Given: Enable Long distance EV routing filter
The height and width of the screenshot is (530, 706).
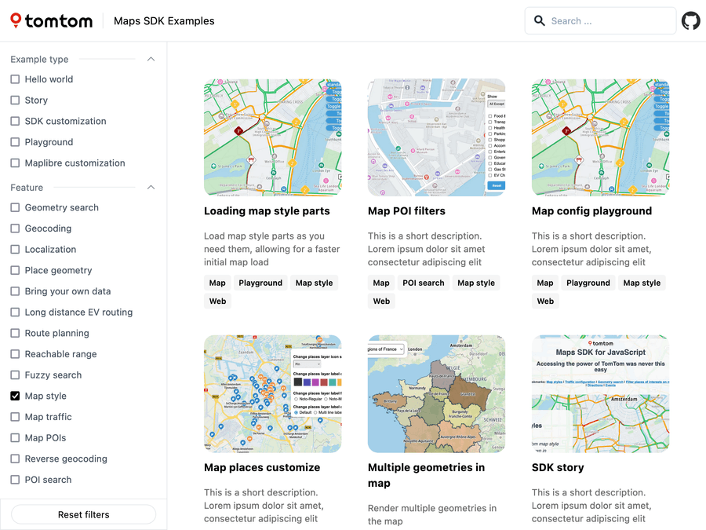Looking at the screenshot, I should [x=15, y=312].
